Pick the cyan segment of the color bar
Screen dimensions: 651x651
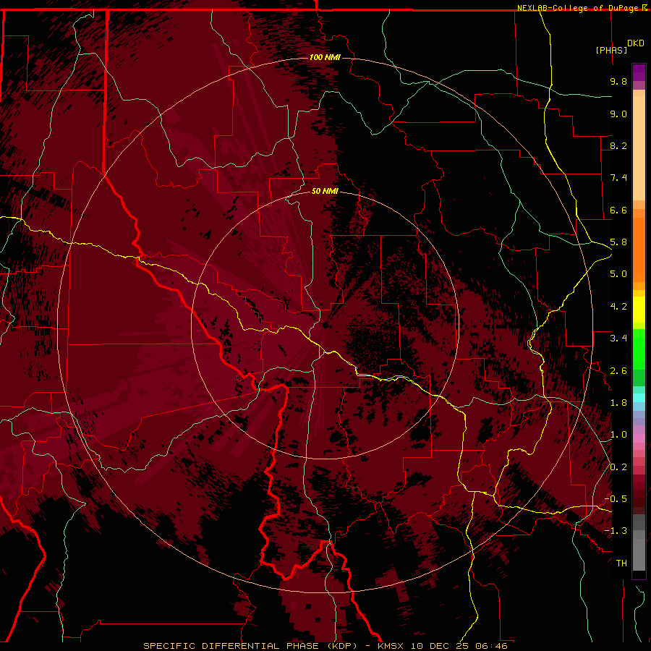pyautogui.click(x=639, y=398)
